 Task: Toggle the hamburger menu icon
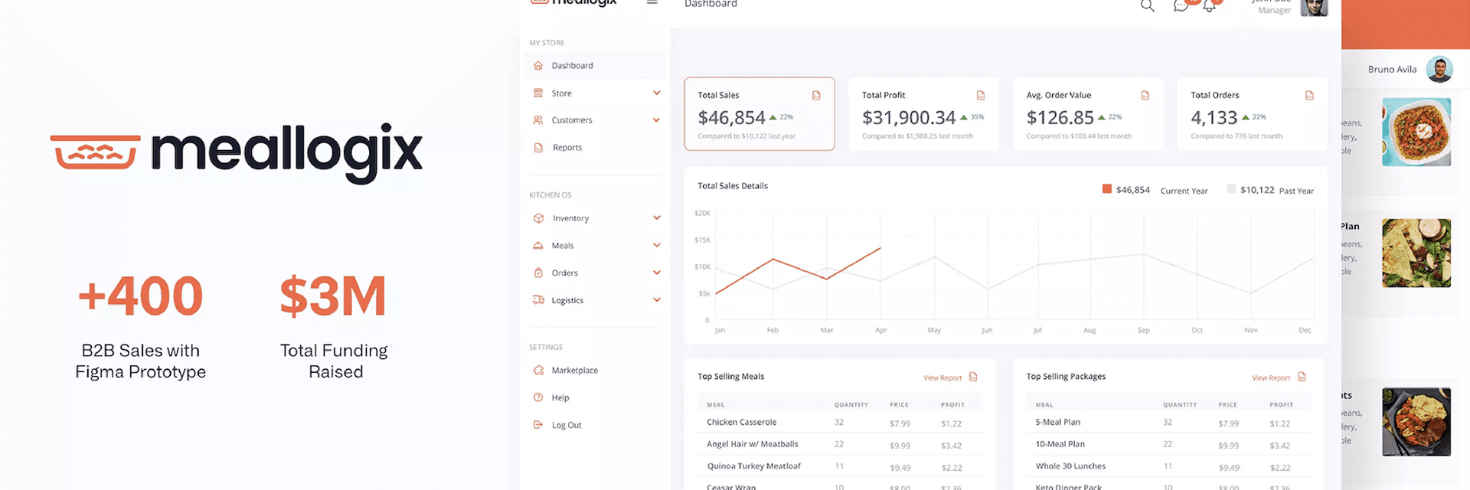[x=652, y=3]
